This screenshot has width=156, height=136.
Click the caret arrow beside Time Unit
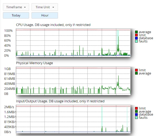[53, 7]
